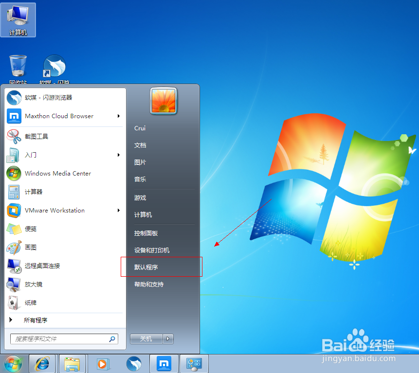Click the 闪游 dolphin browser taskbar icon
Screen dimensions: 419x373
click(134, 364)
